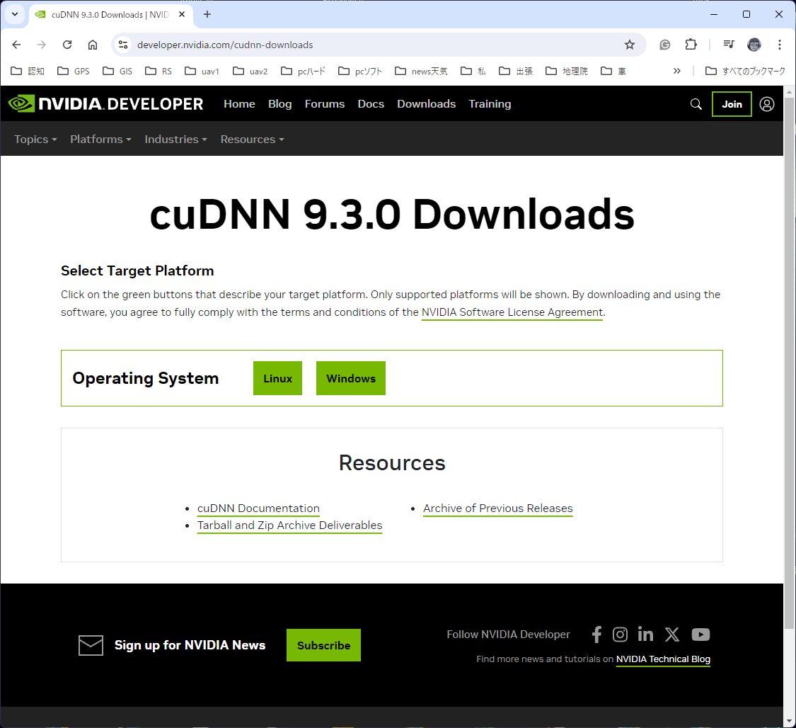796x728 pixels.
Task: Expand the Topics dropdown menu
Action: click(x=35, y=139)
